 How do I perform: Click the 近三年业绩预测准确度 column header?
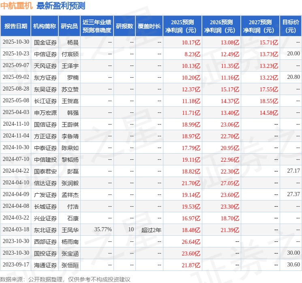pos(97,26)
